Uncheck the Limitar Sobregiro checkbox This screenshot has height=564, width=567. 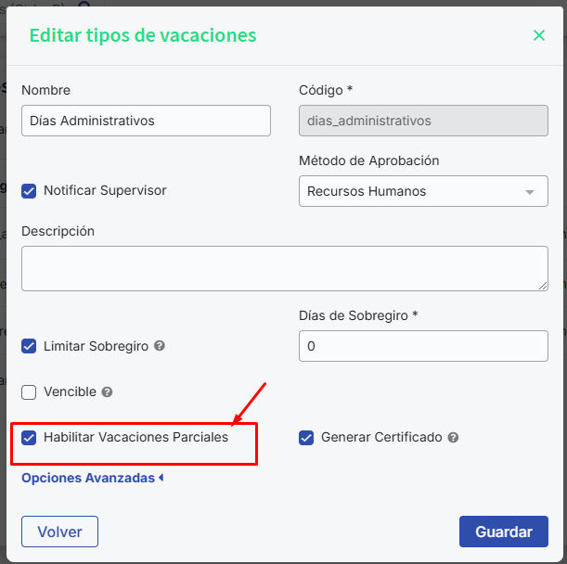click(29, 346)
